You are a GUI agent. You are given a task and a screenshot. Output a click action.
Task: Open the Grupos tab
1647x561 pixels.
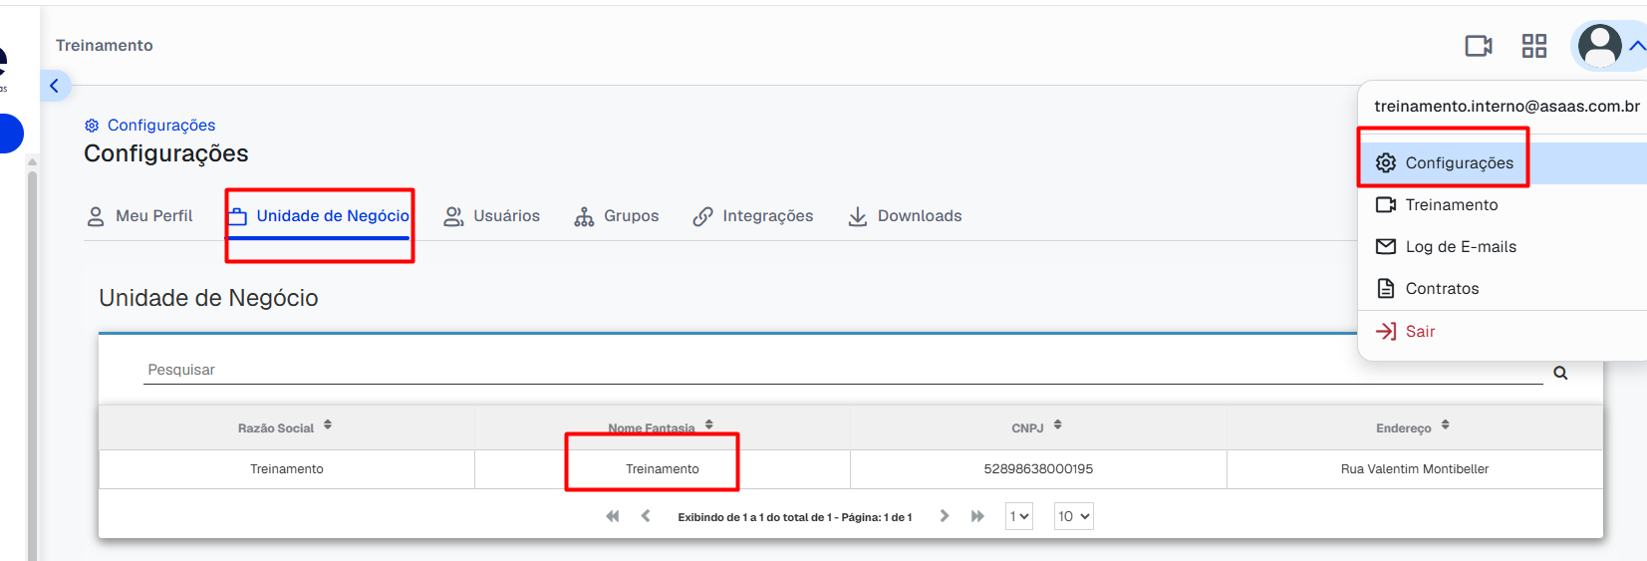pos(617,216)
